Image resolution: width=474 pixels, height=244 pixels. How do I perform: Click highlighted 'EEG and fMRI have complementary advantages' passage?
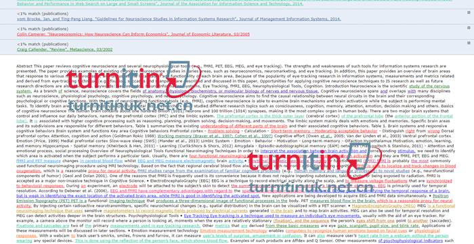(x=171, y=191)
